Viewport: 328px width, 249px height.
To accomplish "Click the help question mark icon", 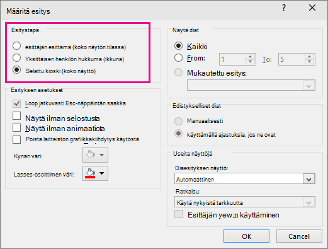I will point(284,8).
